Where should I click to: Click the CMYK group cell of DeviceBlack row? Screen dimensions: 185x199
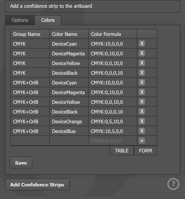point(30,73)
